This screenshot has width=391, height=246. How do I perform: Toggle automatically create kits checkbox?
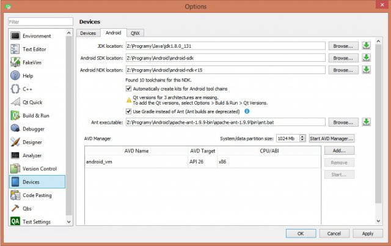pos(128,89)
